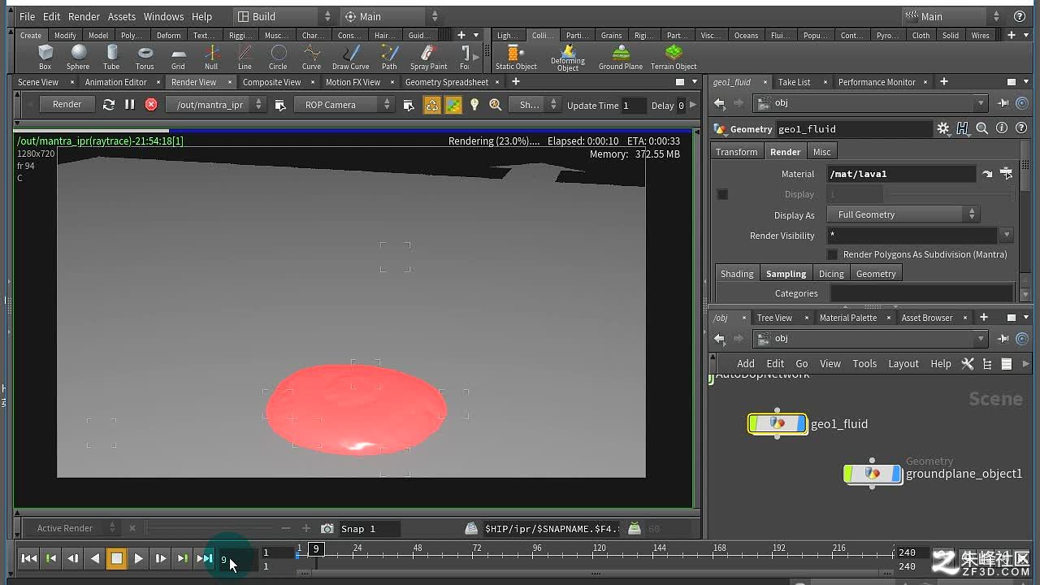Click the parameter search magnifier icon
The width and height of the screenshot is (1040, 585).
tap(981, 128)
